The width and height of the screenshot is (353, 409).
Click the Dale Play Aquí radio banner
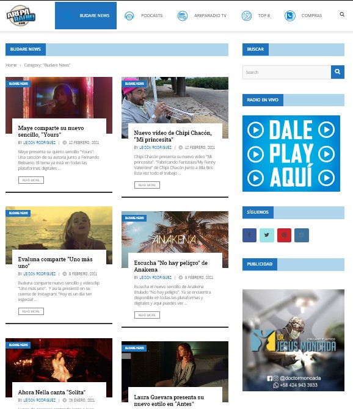(291, 153)
